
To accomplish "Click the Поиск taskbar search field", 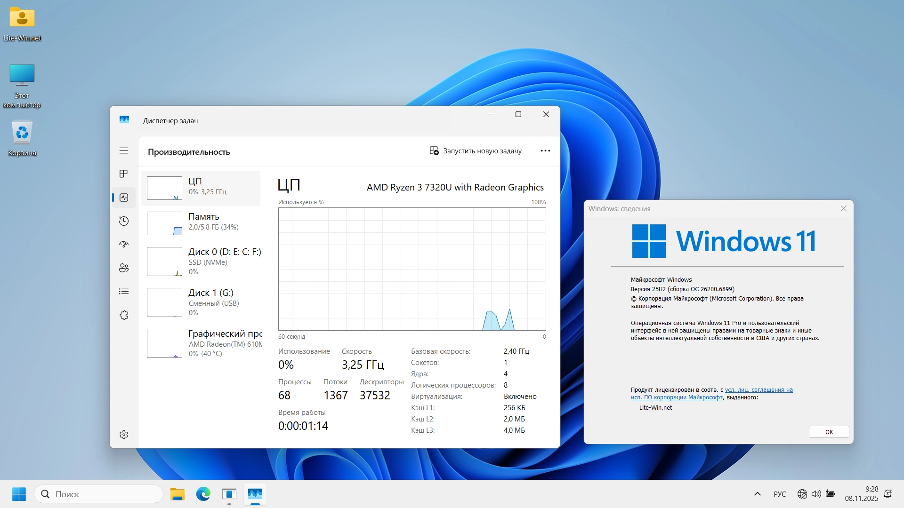I will 99,494.
